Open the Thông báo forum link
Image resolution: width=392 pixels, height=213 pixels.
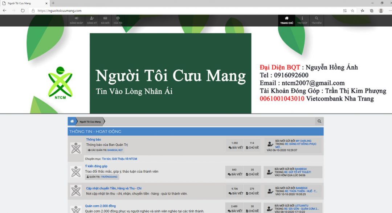(x=93, y=139)
